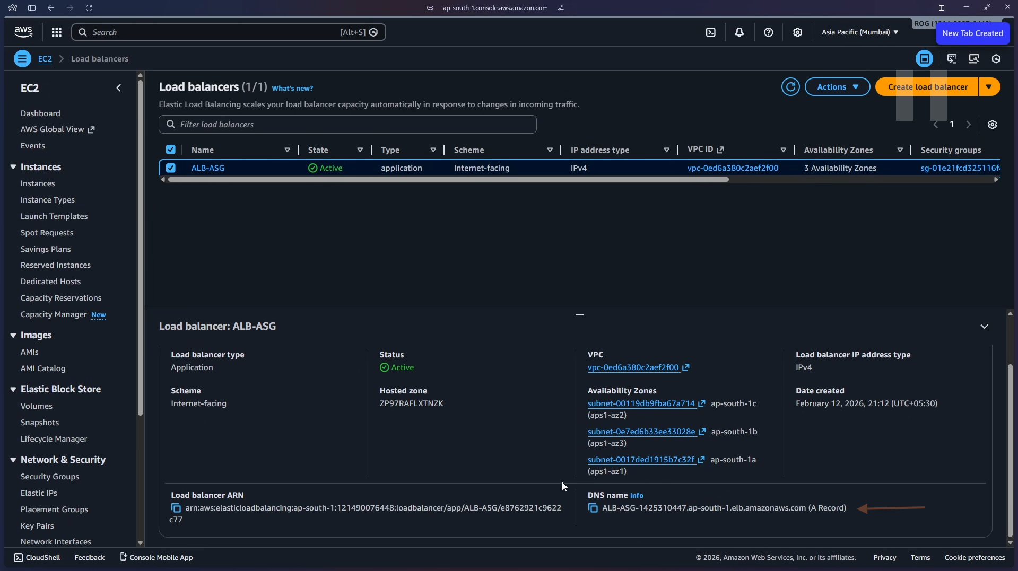This screenshot has height=571, width=1018.
Task: Copy the DNS name of ALB-ASG
Action: 593,508
